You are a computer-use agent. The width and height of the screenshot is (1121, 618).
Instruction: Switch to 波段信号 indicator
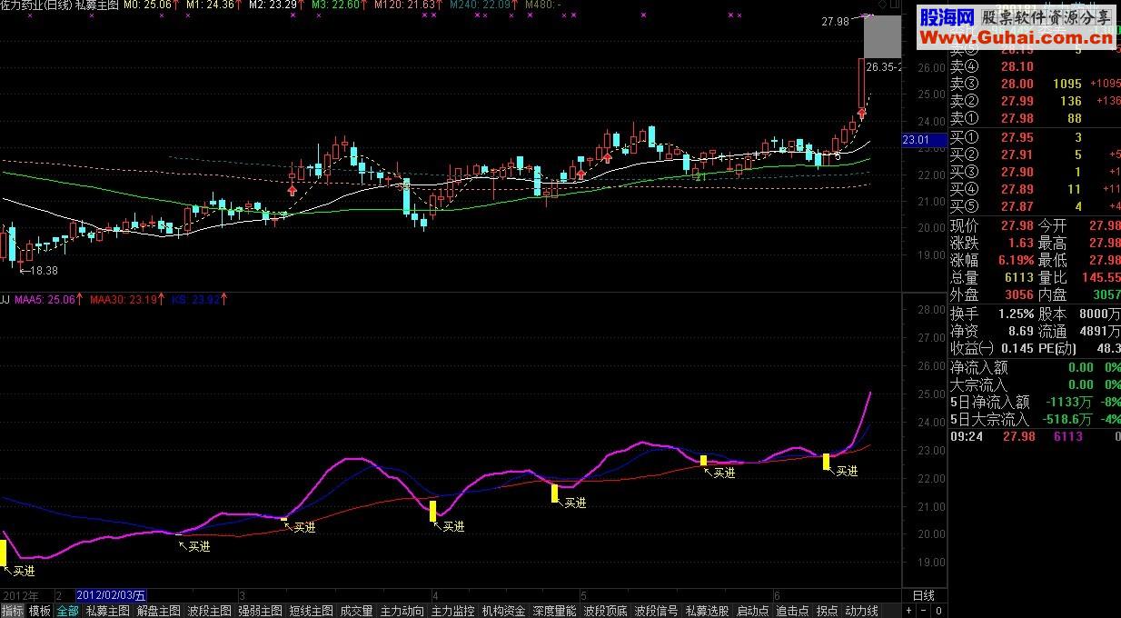[656, 611]
